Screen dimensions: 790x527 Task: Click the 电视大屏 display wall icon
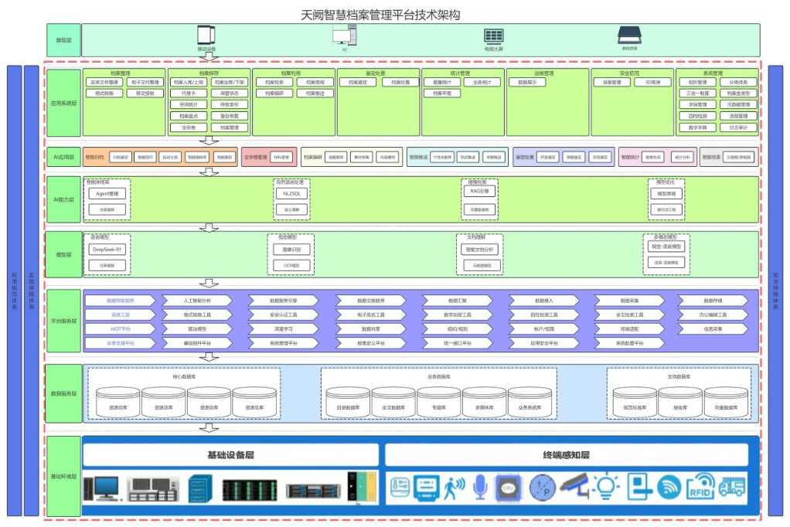coord(493,36)
